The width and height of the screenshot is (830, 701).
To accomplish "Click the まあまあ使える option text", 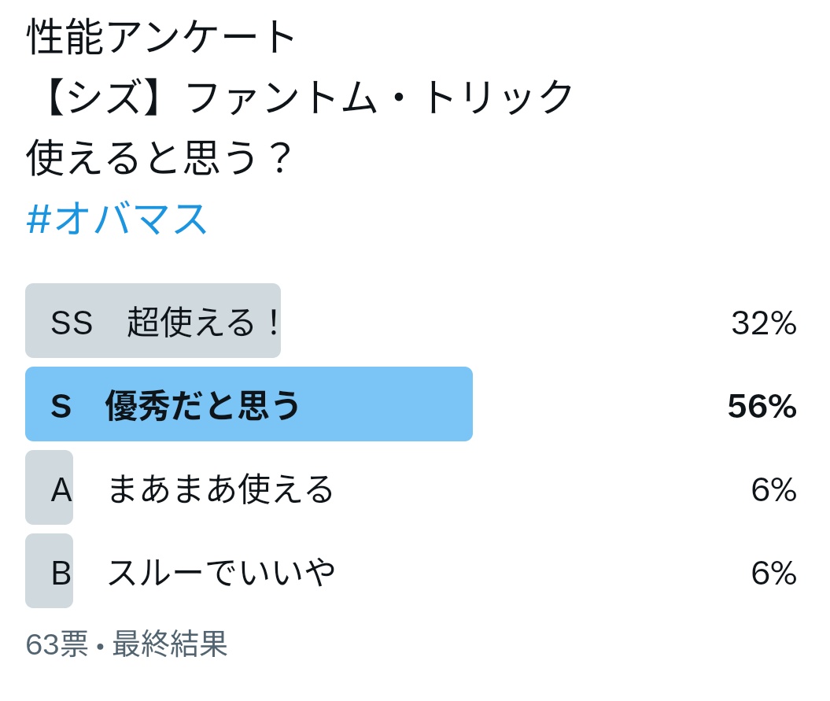I will click(220, 489).
